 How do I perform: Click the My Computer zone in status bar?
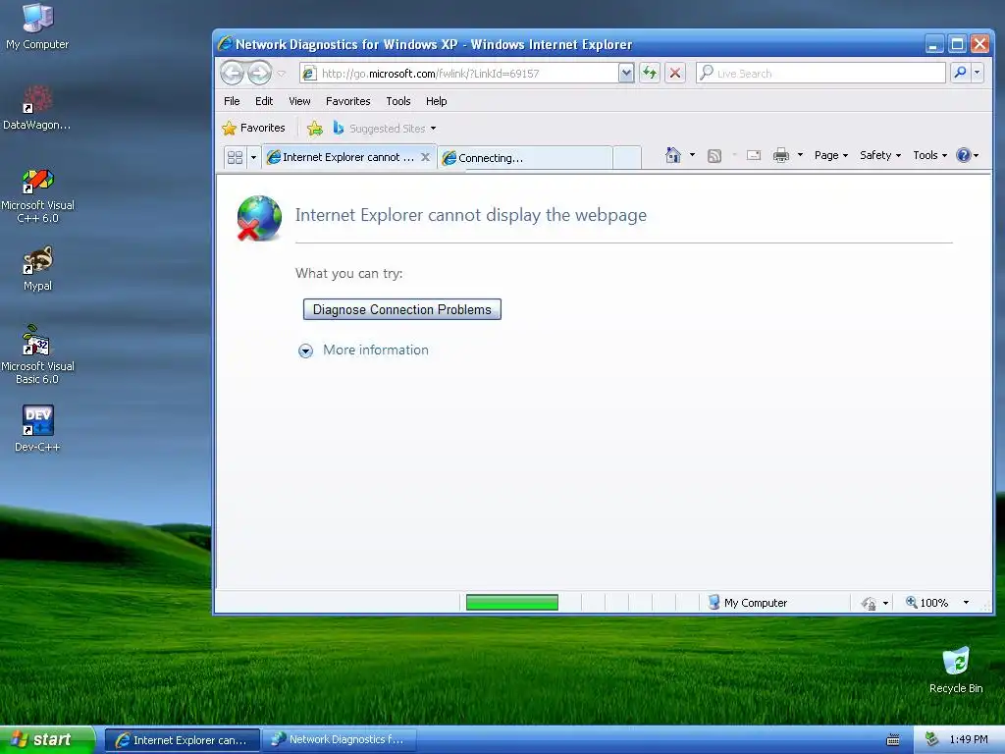pyautogui.click(x=748, y=603)
